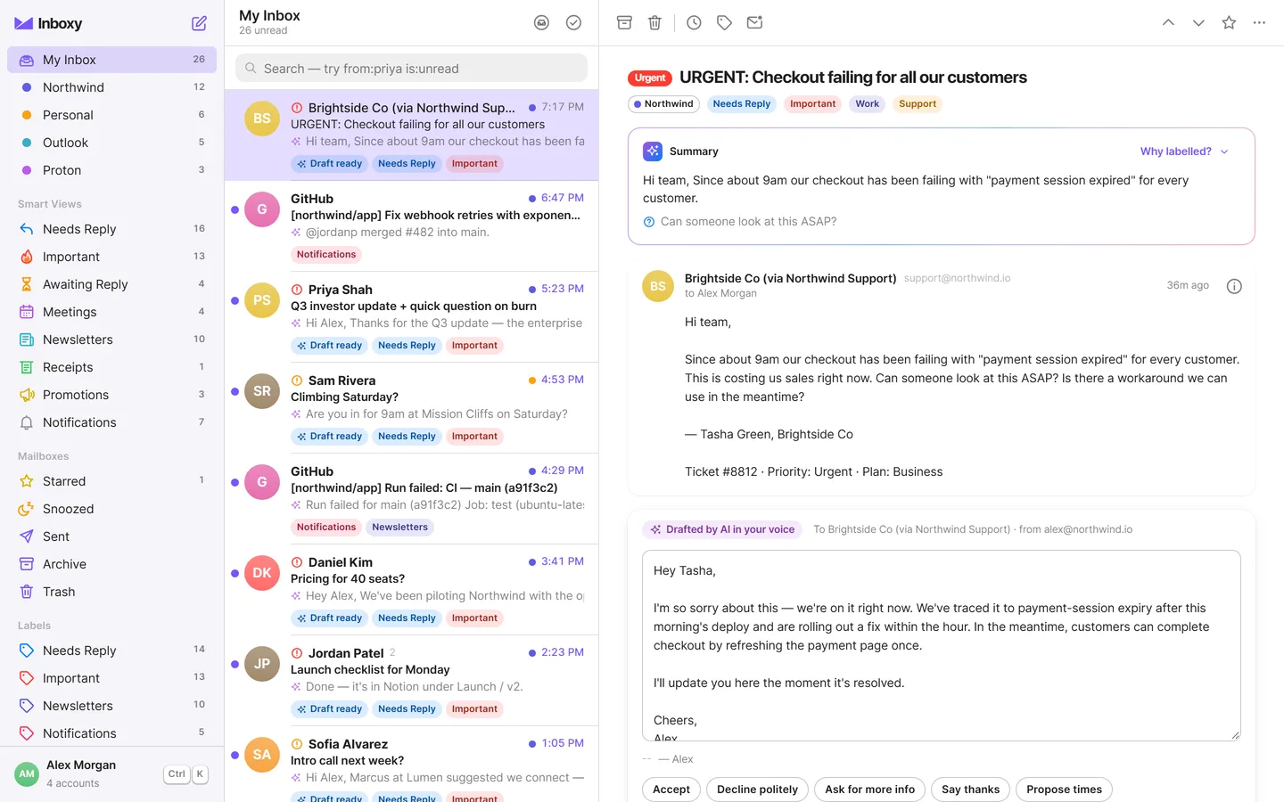Image resolution: width=1284 pixels, height=802 pixels.
Task: Click the Draft ready tag on Jordan Patel email
Action: click(329, 709)
